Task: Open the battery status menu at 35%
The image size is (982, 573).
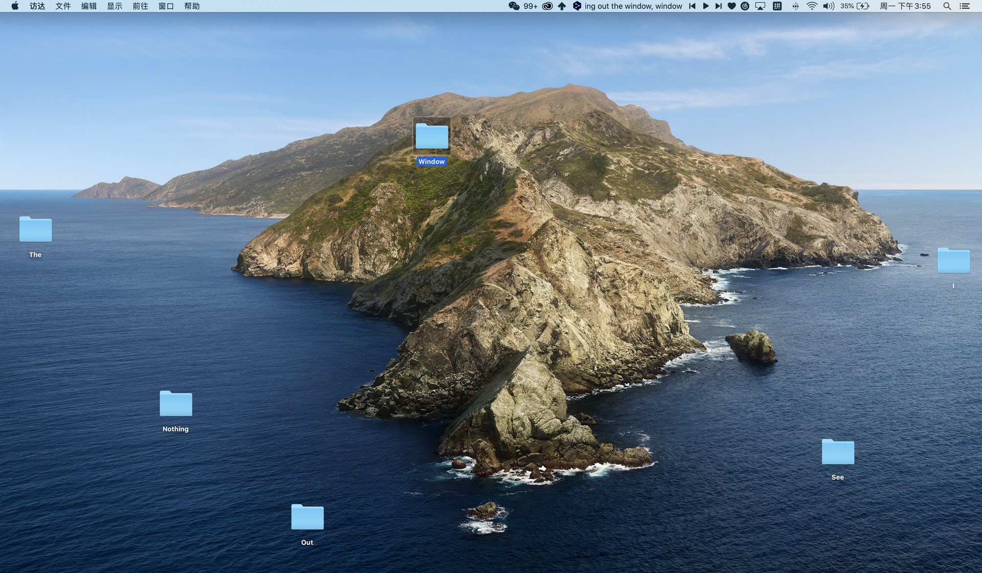Action: 855,6
